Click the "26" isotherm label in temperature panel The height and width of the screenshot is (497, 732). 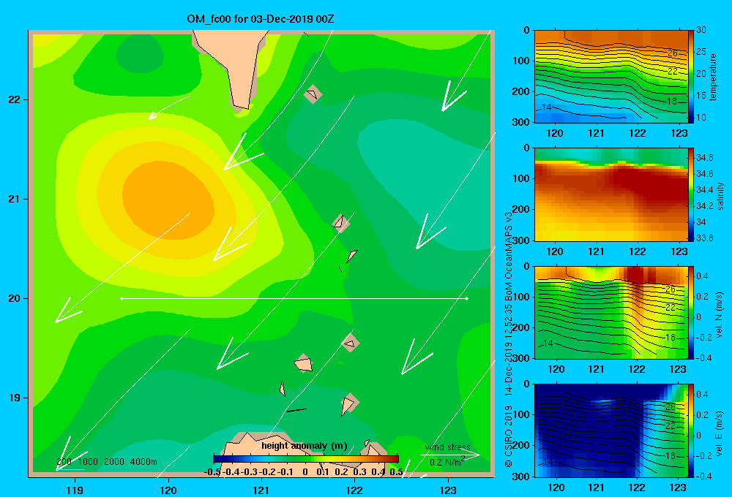(672, 53)
